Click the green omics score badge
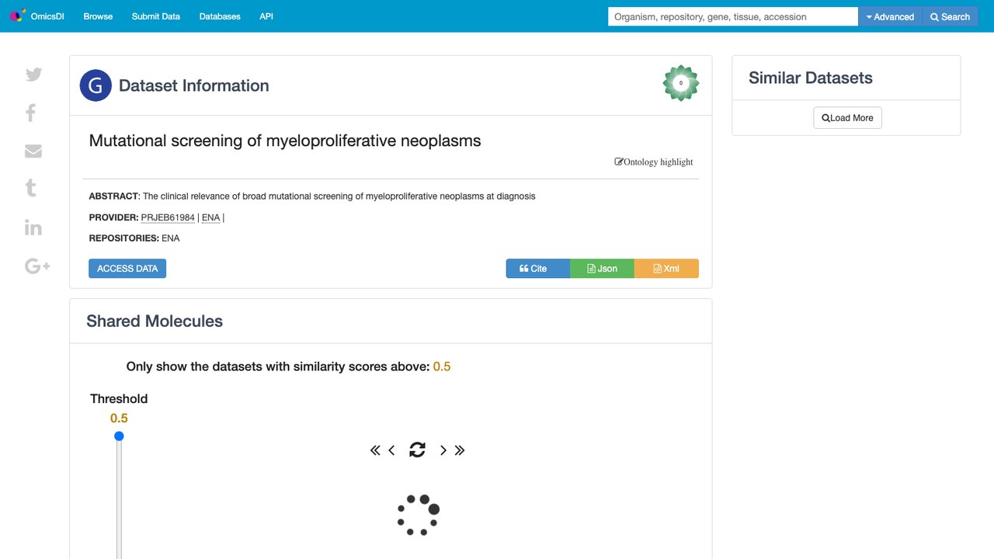Image resolution: width=994 pixels, height=559 pixels. 681,83
